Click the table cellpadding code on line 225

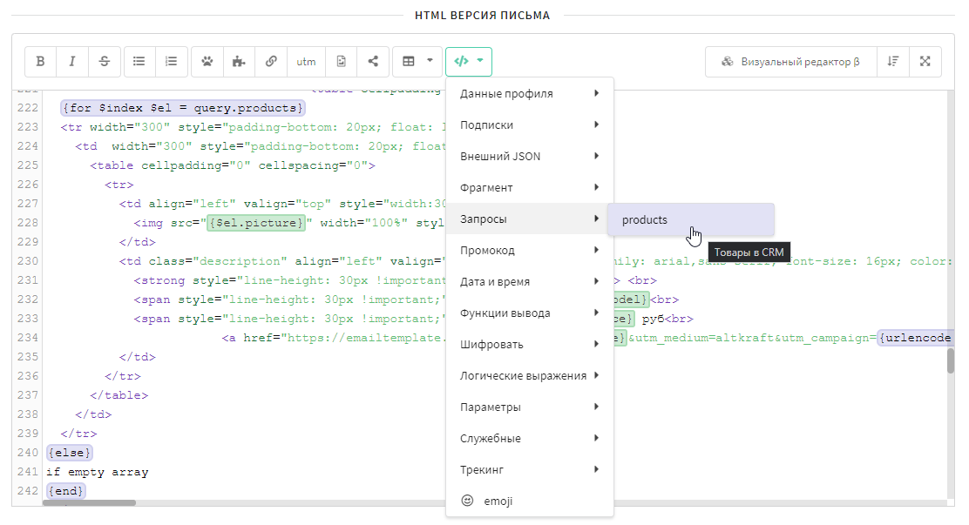(x=233, y=165)
